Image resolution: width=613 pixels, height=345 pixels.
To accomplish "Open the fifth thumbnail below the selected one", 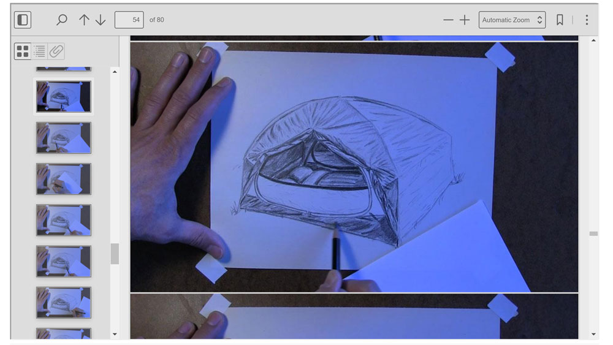I will 64,303.
